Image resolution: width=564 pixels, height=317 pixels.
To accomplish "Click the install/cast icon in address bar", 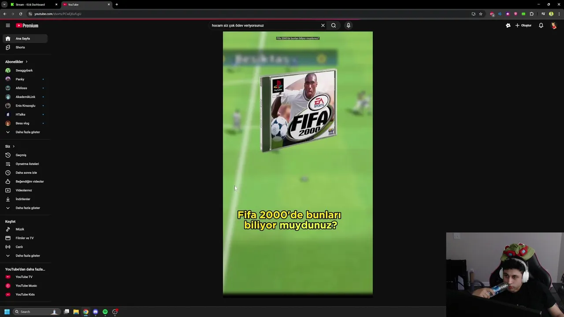I will (x=474, y=14).
